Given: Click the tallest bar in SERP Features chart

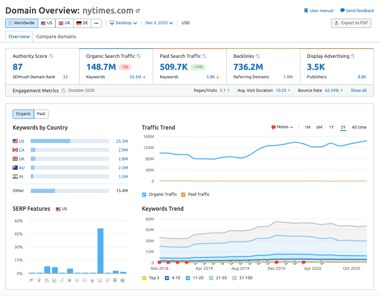Looking at the screenshot, I should [100, 251].
